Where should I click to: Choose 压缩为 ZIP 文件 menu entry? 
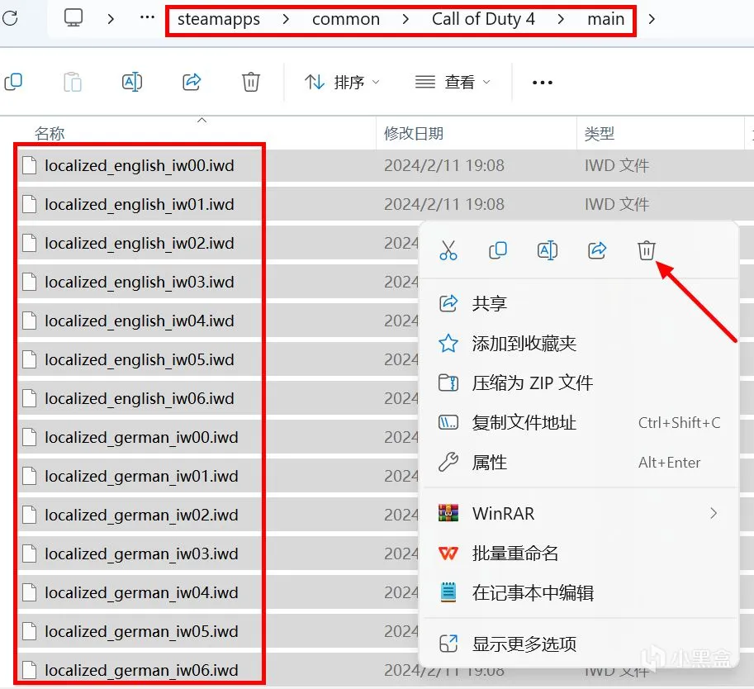click(581, 383)
